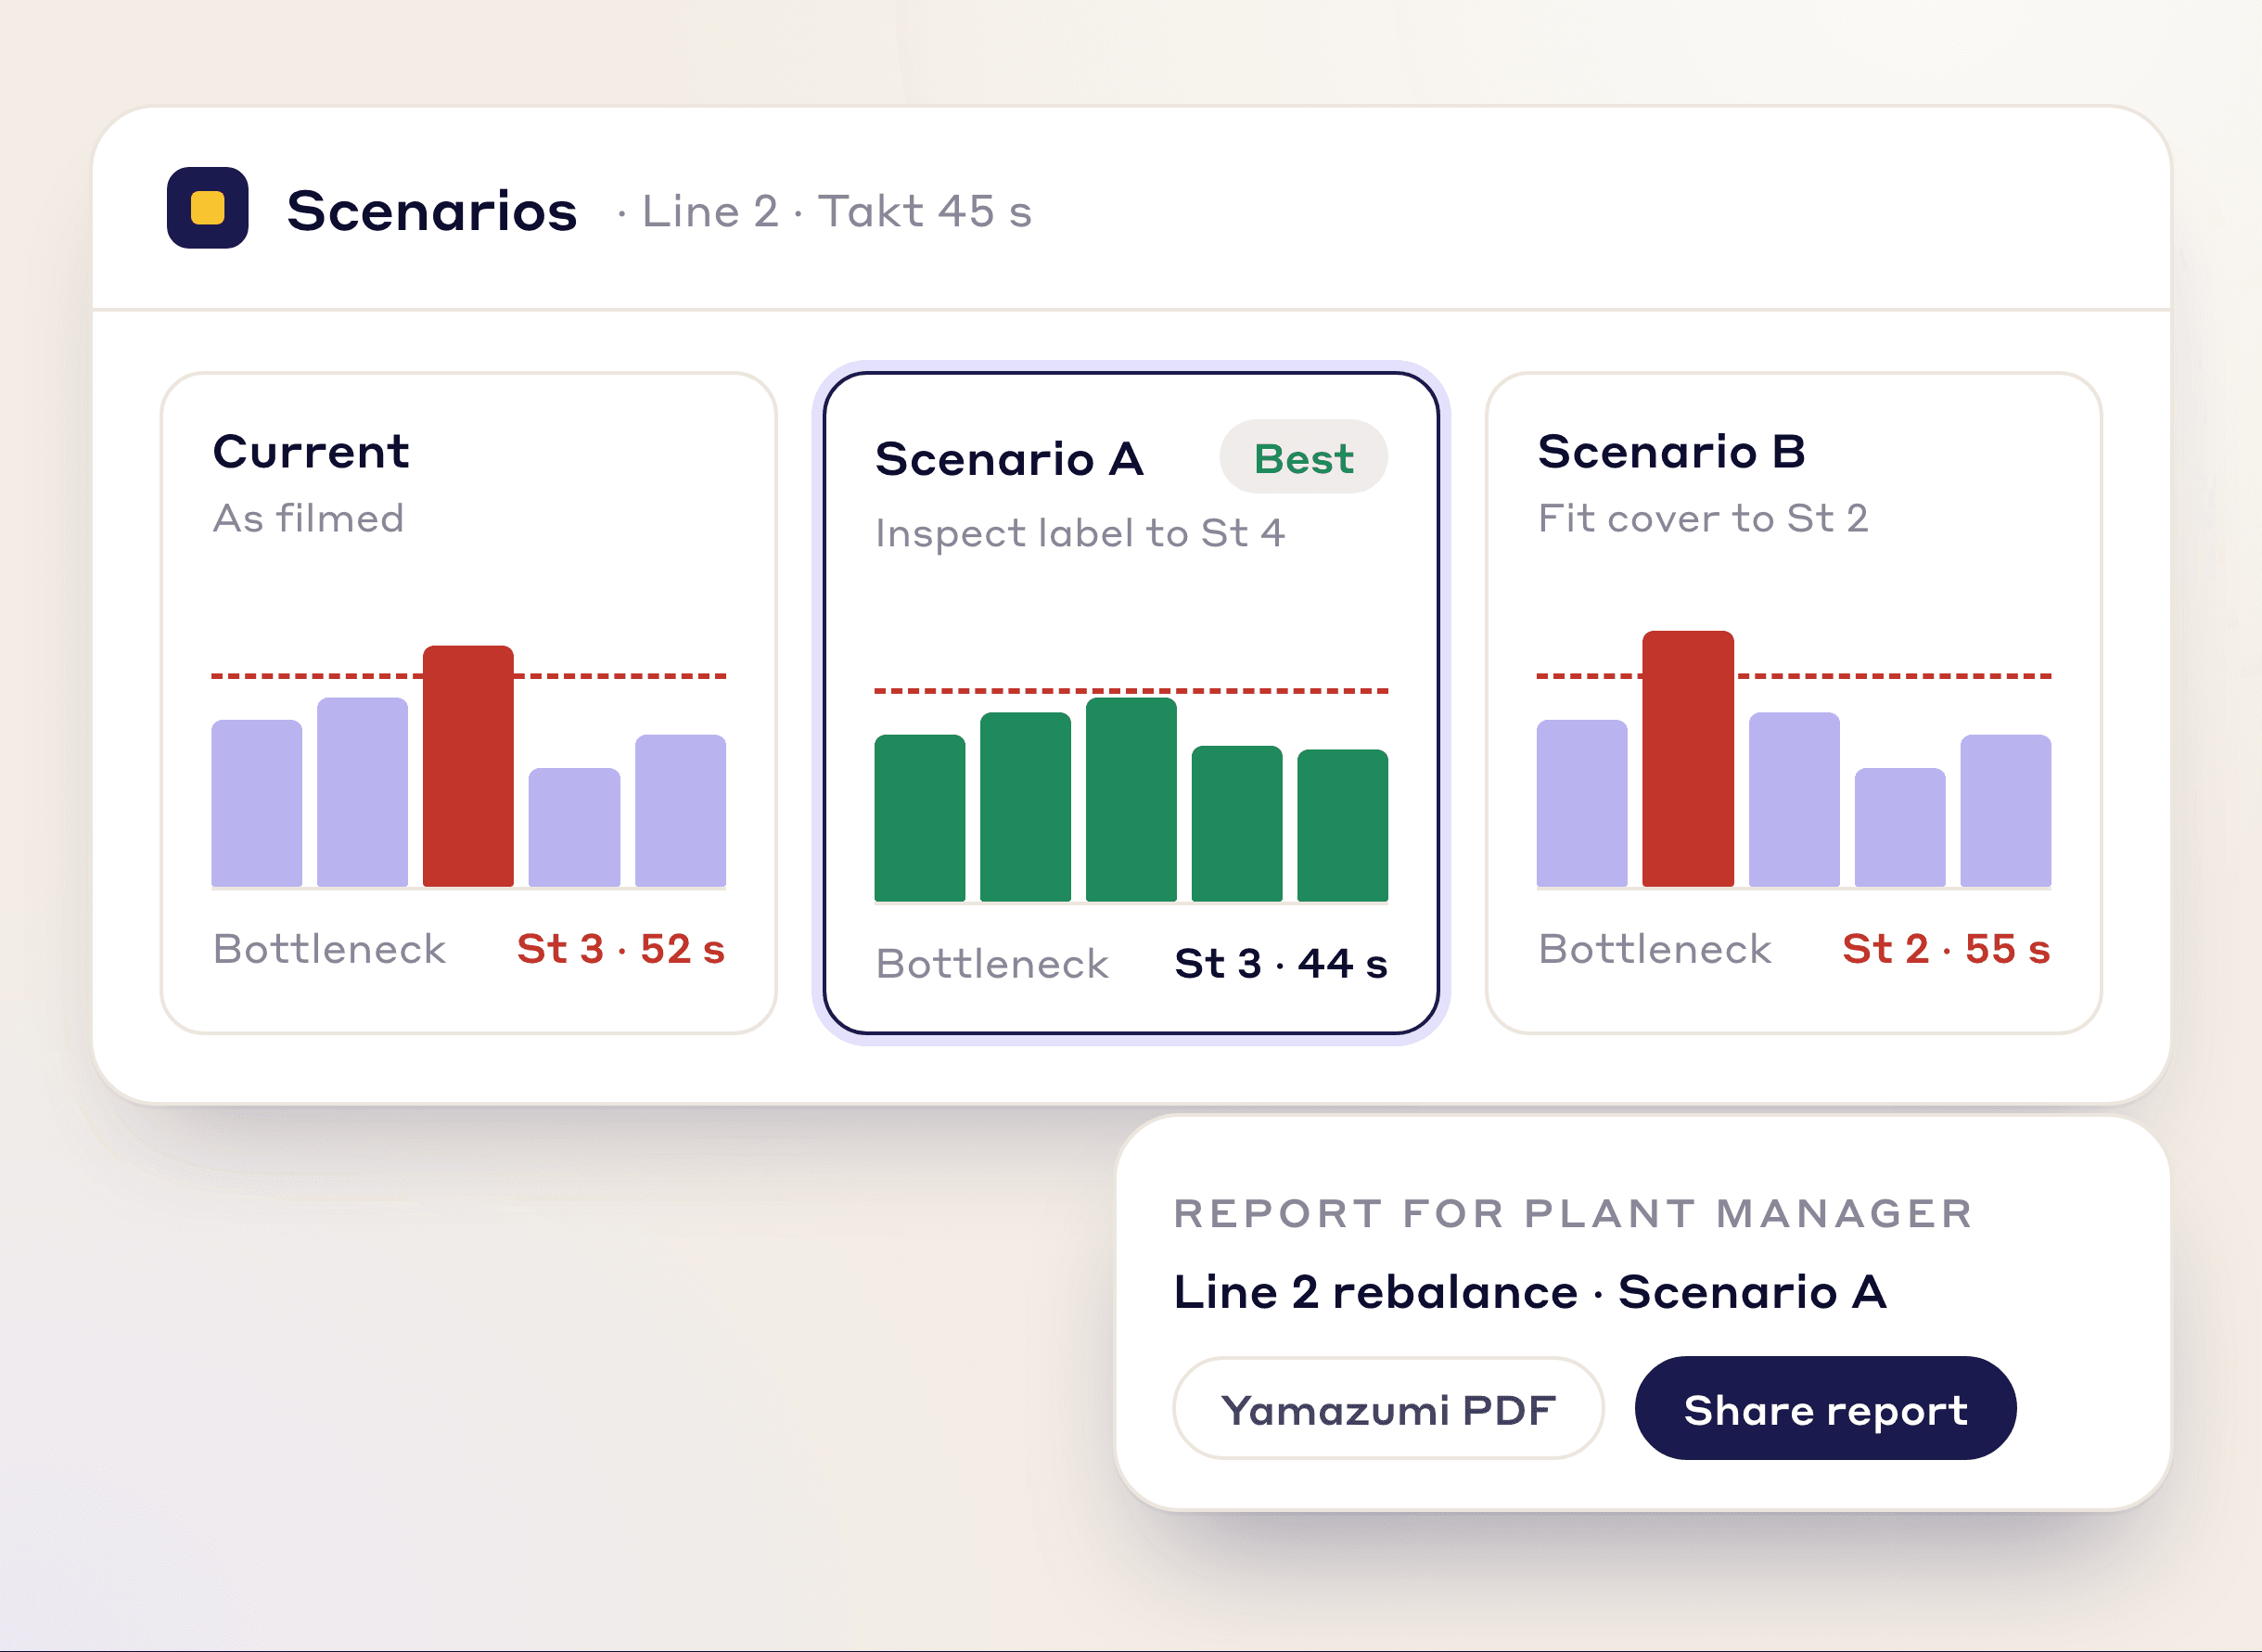This screenshot has height=1652, width=2262.
Task: Click the first green bar in Scenario A
Action: coord(920,818)
